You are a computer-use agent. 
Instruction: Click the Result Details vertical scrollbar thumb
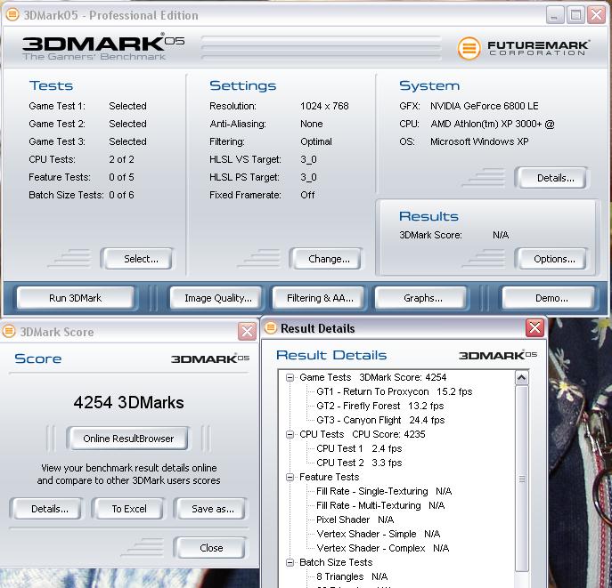(x=522, y=479)
